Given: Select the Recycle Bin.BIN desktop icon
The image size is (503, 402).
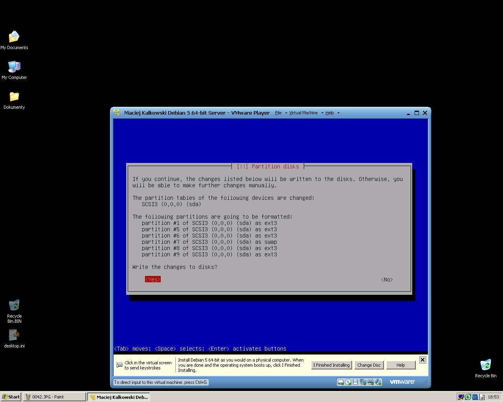Looking at the screenshot, I should [14, 311].
